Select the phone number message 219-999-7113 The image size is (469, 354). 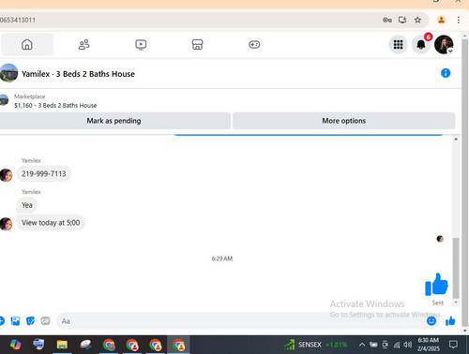click(x=44, y=174)
